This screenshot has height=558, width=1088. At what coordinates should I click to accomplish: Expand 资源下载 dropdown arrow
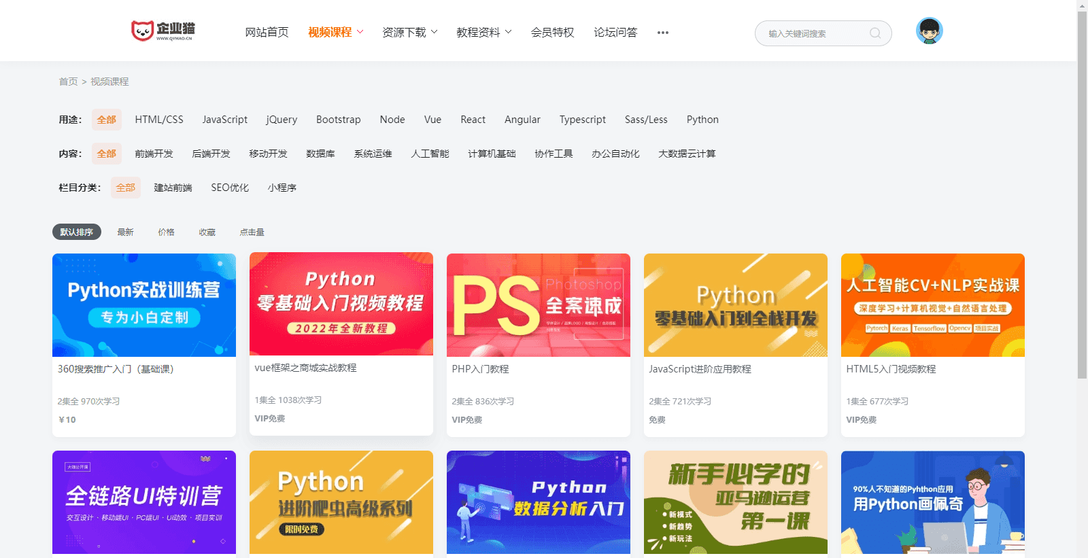(x=435, y=32)
